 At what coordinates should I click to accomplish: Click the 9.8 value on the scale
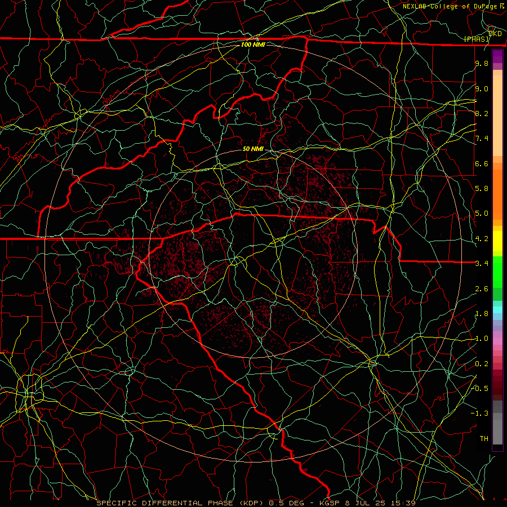click(482, 63)
